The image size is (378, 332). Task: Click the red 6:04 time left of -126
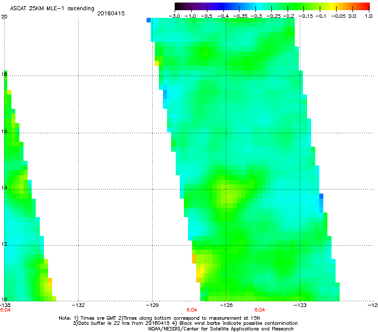[192, 310]
